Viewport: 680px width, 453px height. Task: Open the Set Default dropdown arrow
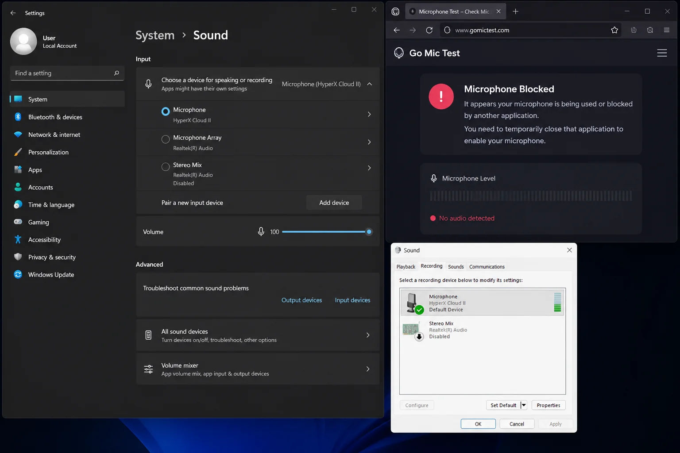(x=524, y=405)
